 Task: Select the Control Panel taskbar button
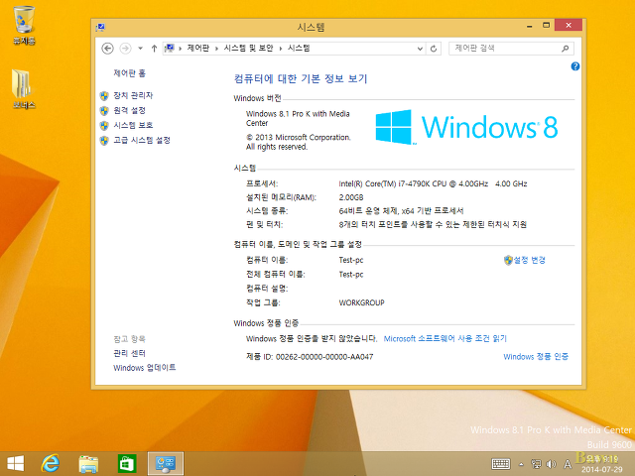pyautogui.click(x=166, y=463)
